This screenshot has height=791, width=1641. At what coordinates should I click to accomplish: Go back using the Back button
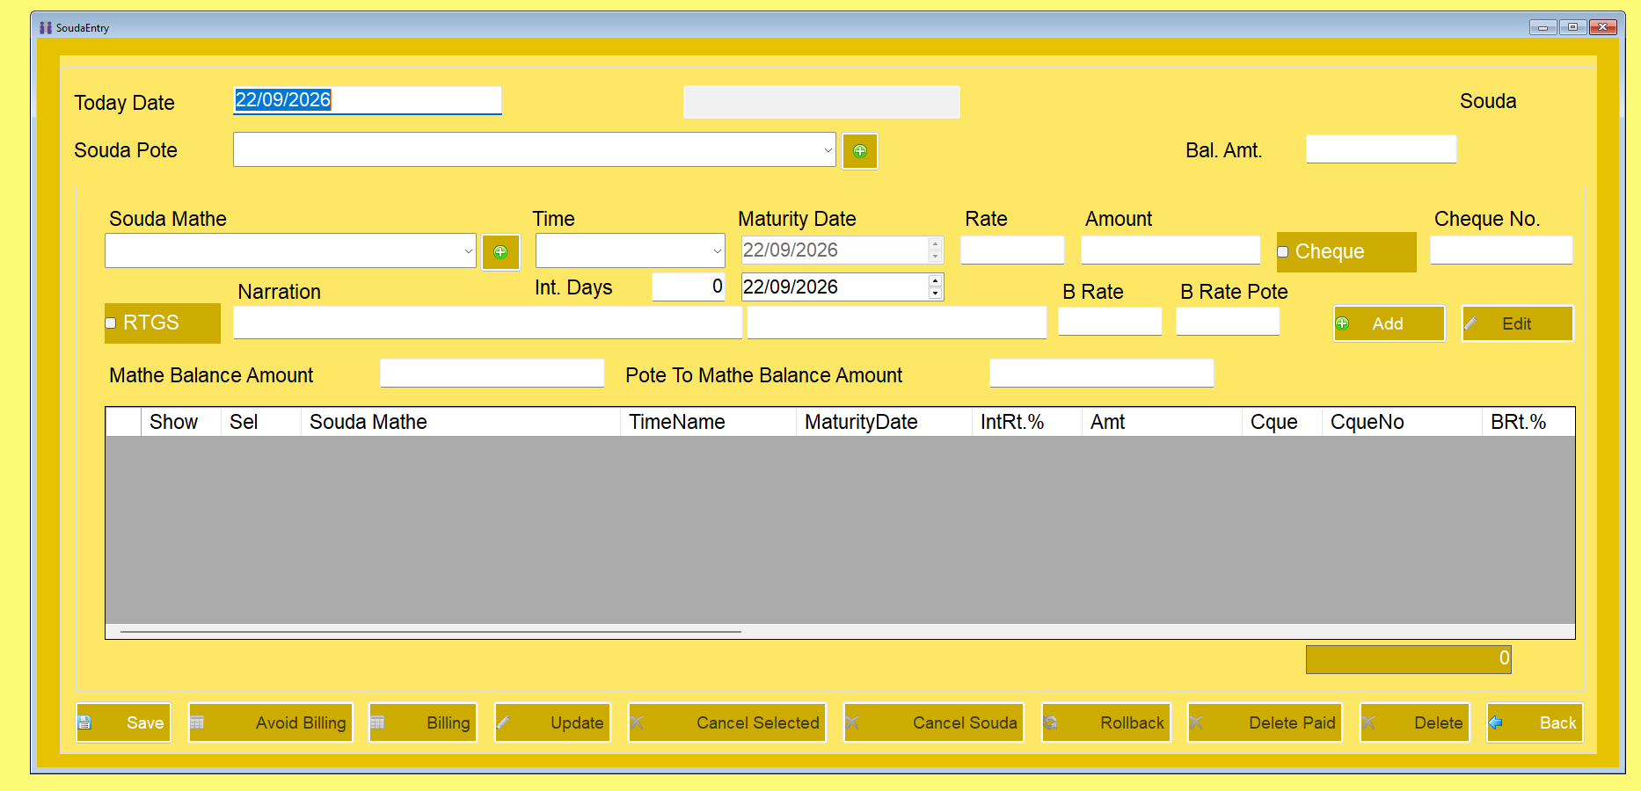coord(1535,722)
